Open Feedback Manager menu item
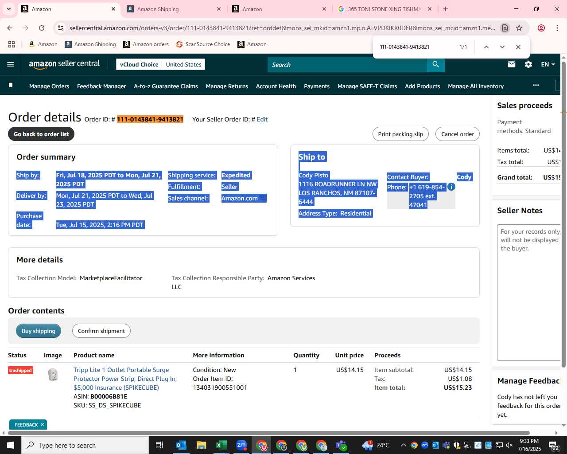Viewport: 567px width, 454px height. (101, 86)
